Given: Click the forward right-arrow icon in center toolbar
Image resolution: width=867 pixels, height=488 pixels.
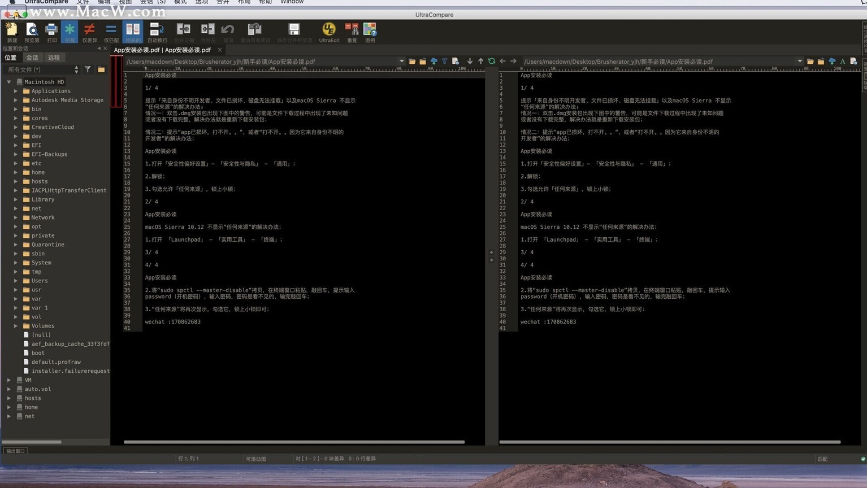Looking at the screenshot, I should tap(513, 61).
